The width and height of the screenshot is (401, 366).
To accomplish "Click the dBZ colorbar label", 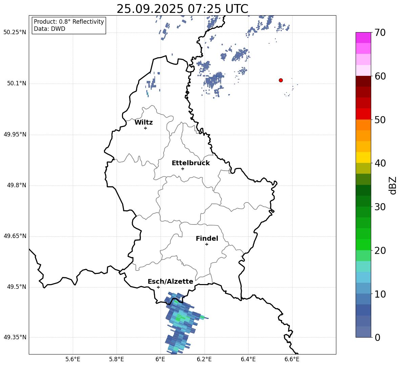I will tap(393, 185).
